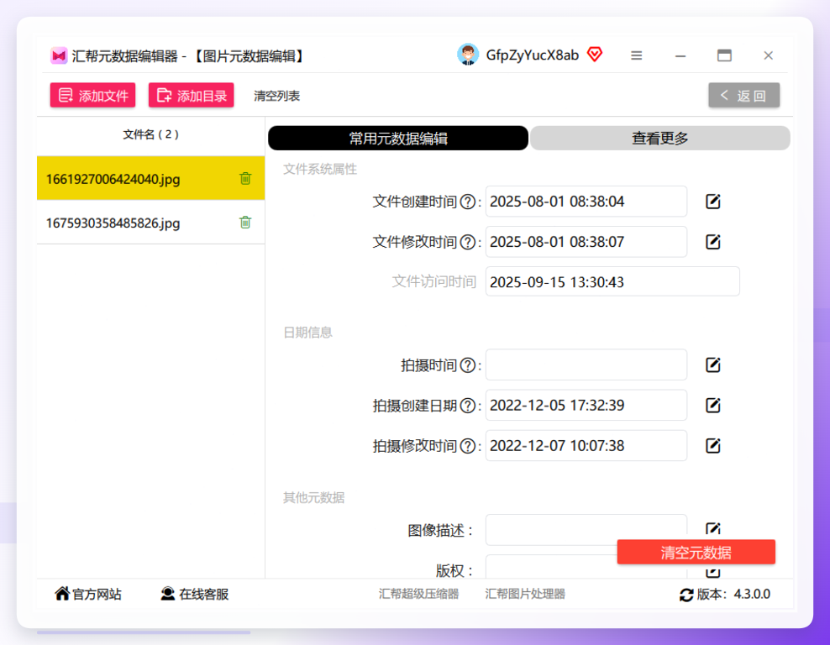Click the red 清空元数据 button
Screen dimensions: 830x645
click(x=696, y=553)
